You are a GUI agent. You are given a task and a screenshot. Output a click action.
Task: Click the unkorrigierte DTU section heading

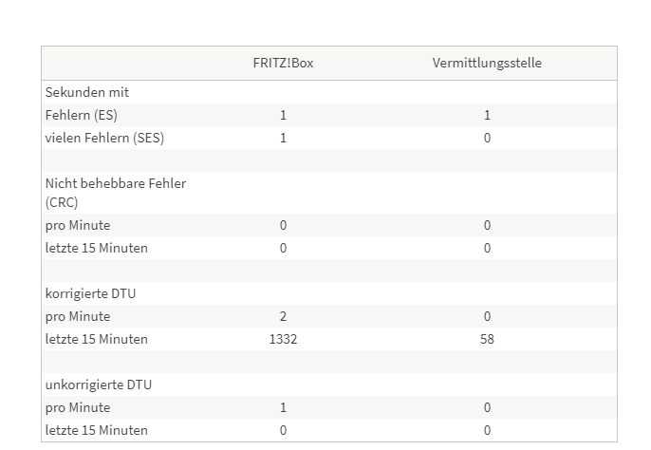(99, 384)
